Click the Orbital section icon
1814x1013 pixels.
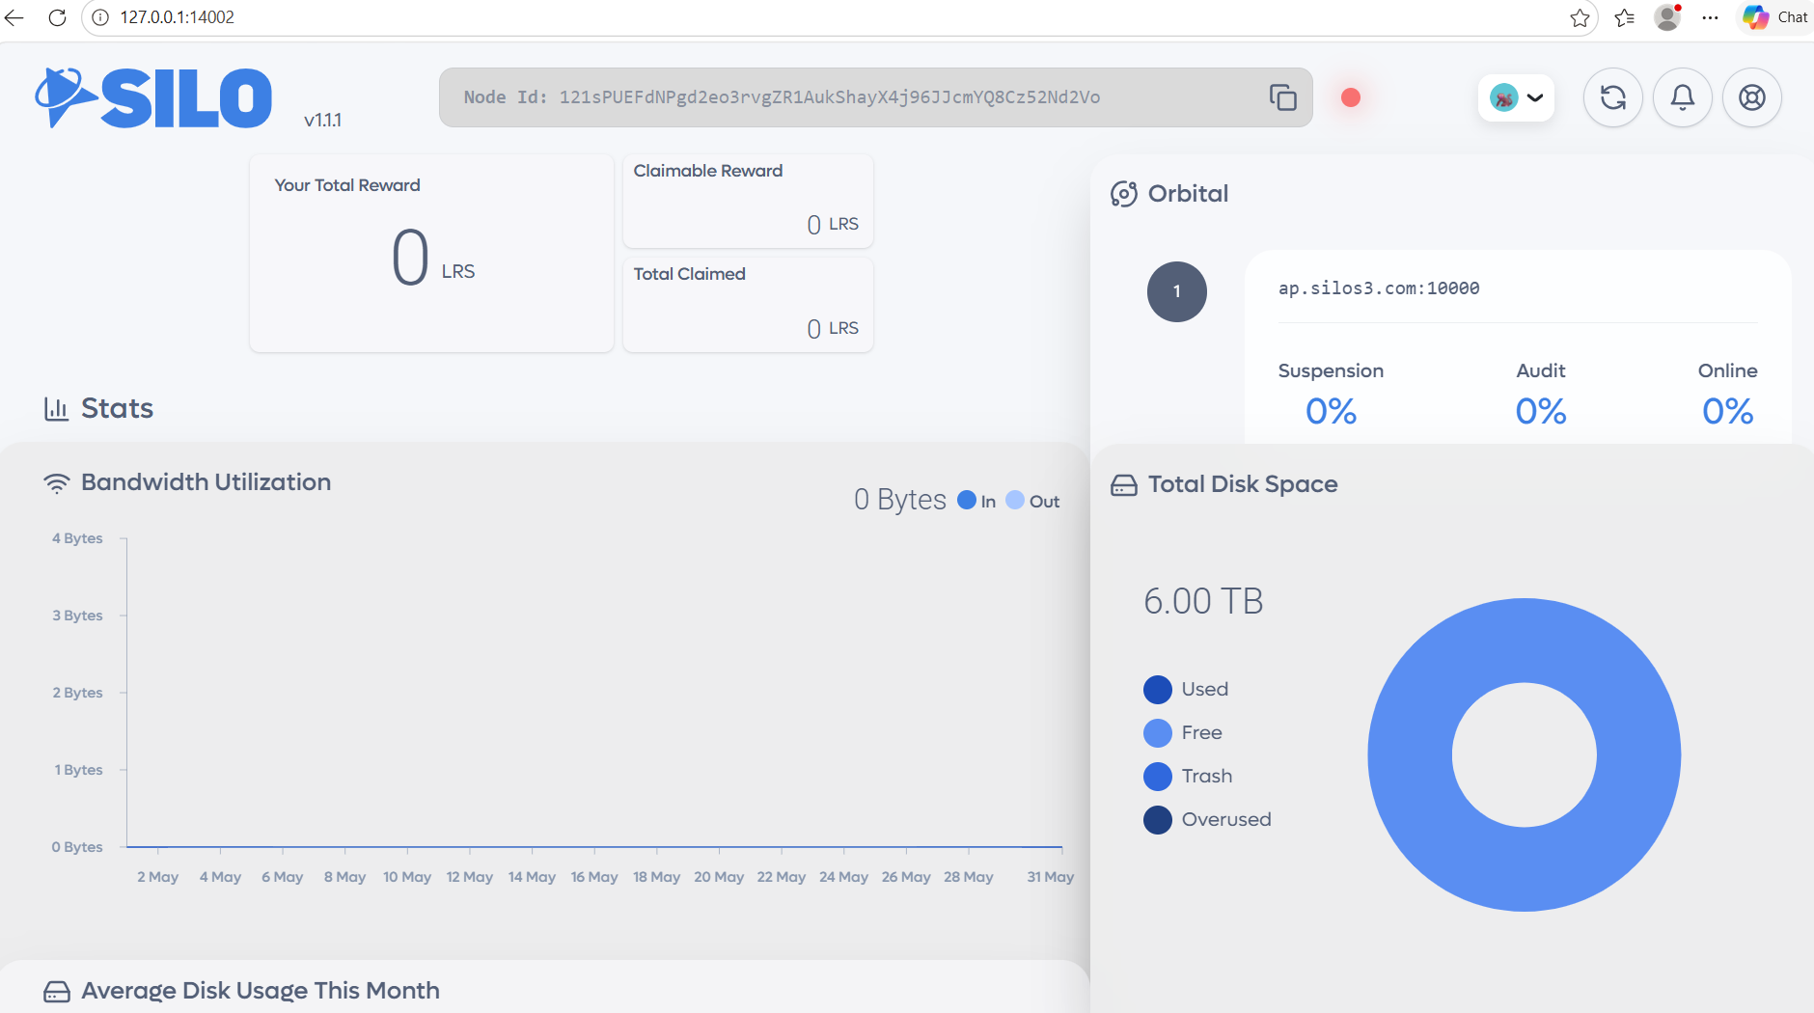pyautogui.click(x=1123, y=194)
